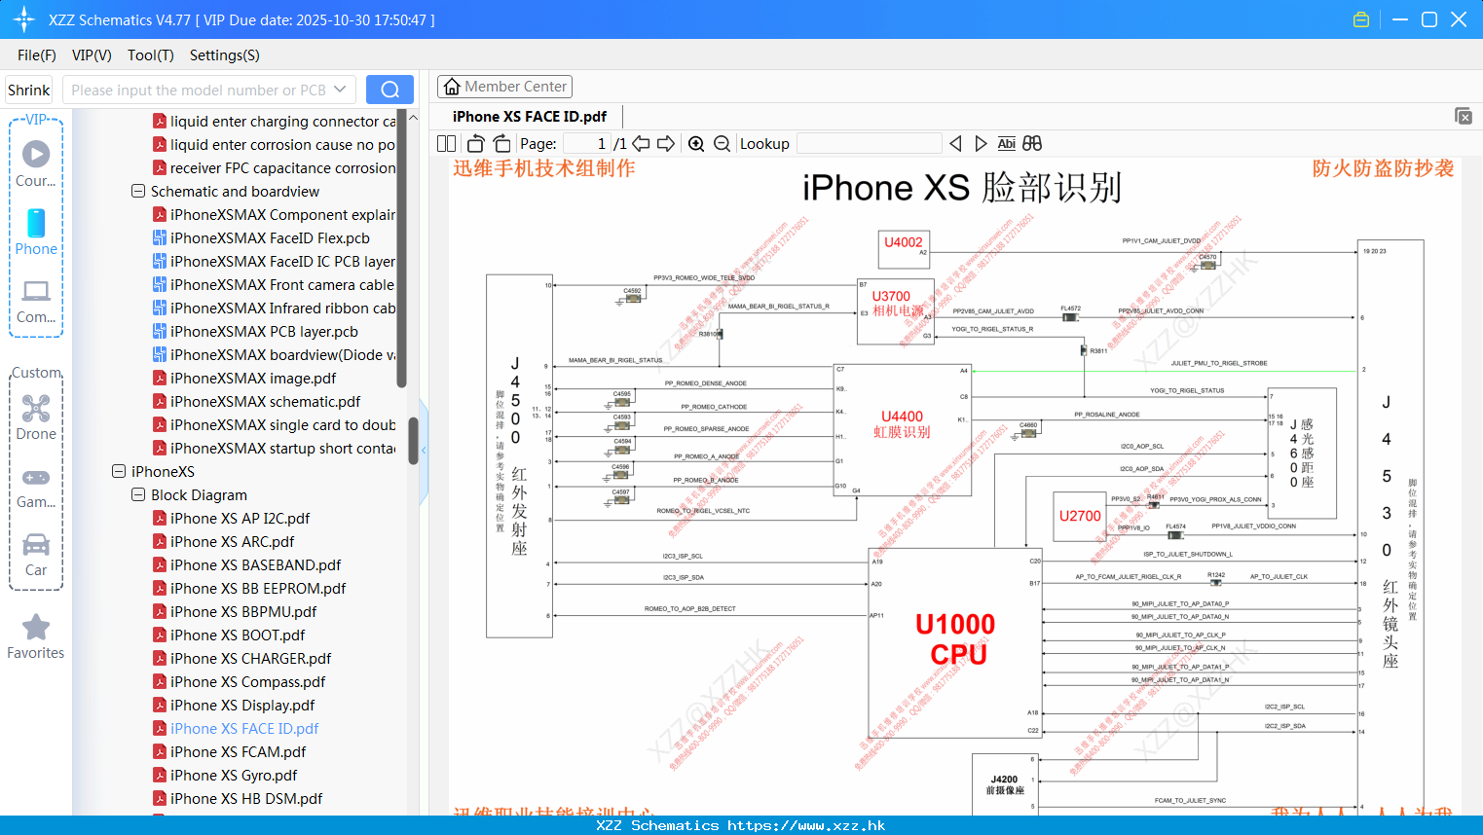This screenshot has width=1483, height=835.
Task: Open iPhoneXSMAX Front camera cable file
Action: tap(274, 284)
